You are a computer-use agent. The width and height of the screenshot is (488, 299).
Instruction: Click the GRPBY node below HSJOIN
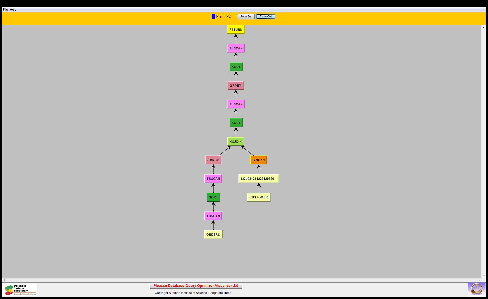point(213,160)
